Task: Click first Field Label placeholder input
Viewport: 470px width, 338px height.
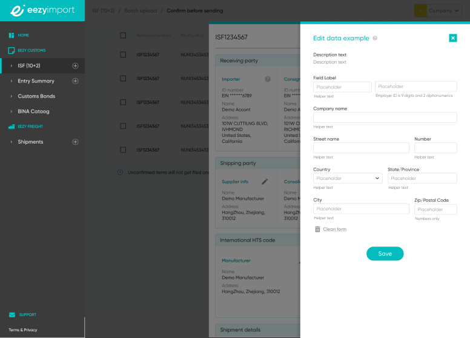Action: tap(342, 87)
